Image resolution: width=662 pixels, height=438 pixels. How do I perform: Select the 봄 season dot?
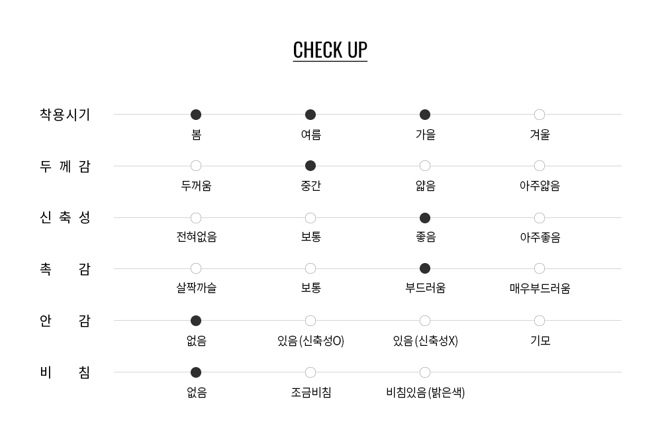click(x=196, y=115)
